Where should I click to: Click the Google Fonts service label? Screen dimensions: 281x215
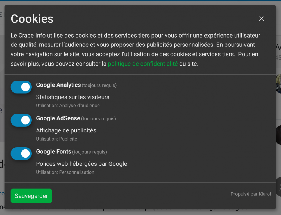coord(54,151)
